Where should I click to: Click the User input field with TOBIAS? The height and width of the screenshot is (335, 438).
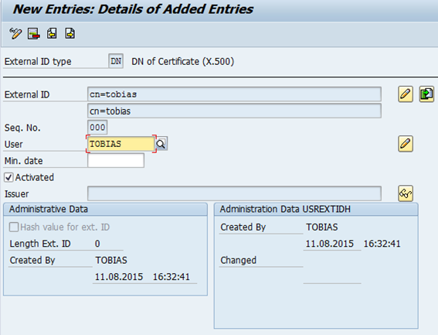pyautogui.click(x=121, y=144)
